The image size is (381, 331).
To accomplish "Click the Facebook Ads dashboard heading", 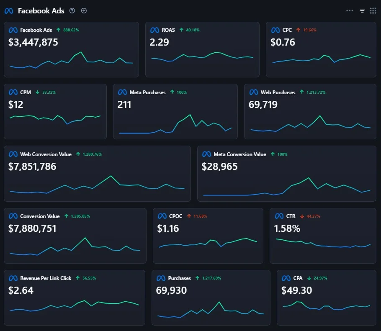I will pyautogui.click(x=41, y=11).
